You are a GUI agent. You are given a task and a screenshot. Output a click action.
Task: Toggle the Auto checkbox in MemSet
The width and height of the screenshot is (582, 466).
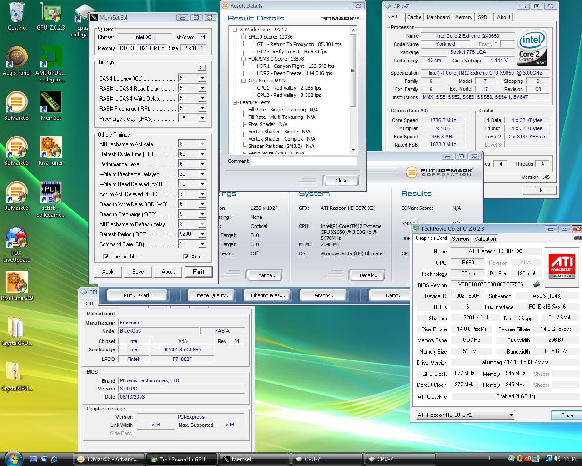point(186,257)
